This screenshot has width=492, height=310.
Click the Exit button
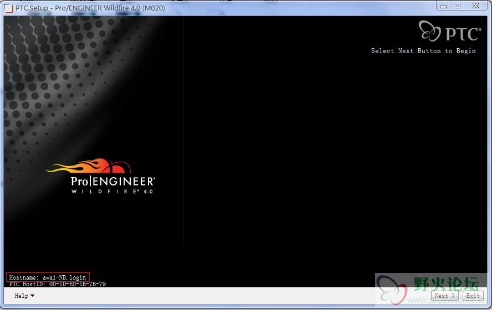pyautogui.click(x=473, y=296)
